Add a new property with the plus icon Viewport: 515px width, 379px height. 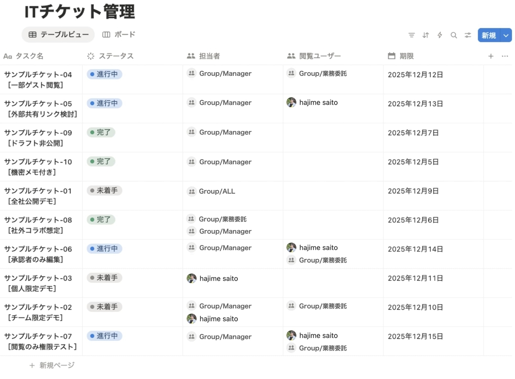(491, 56)
